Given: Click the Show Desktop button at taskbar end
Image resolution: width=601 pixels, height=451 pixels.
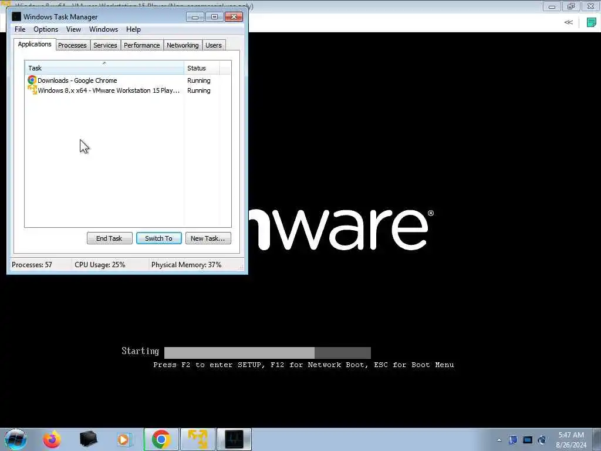Looking at the screenshot, I should 597,439.
